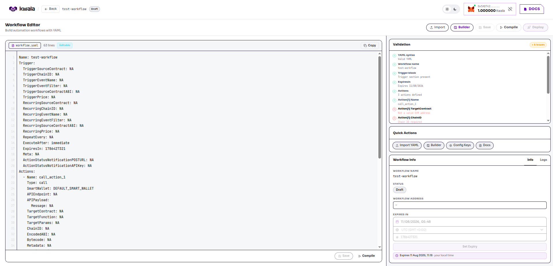The width and height of the screenshot is (553, 266).
Task: Click the 'TriggerChainID: NA' line
Action: click(x=41, y=74)
